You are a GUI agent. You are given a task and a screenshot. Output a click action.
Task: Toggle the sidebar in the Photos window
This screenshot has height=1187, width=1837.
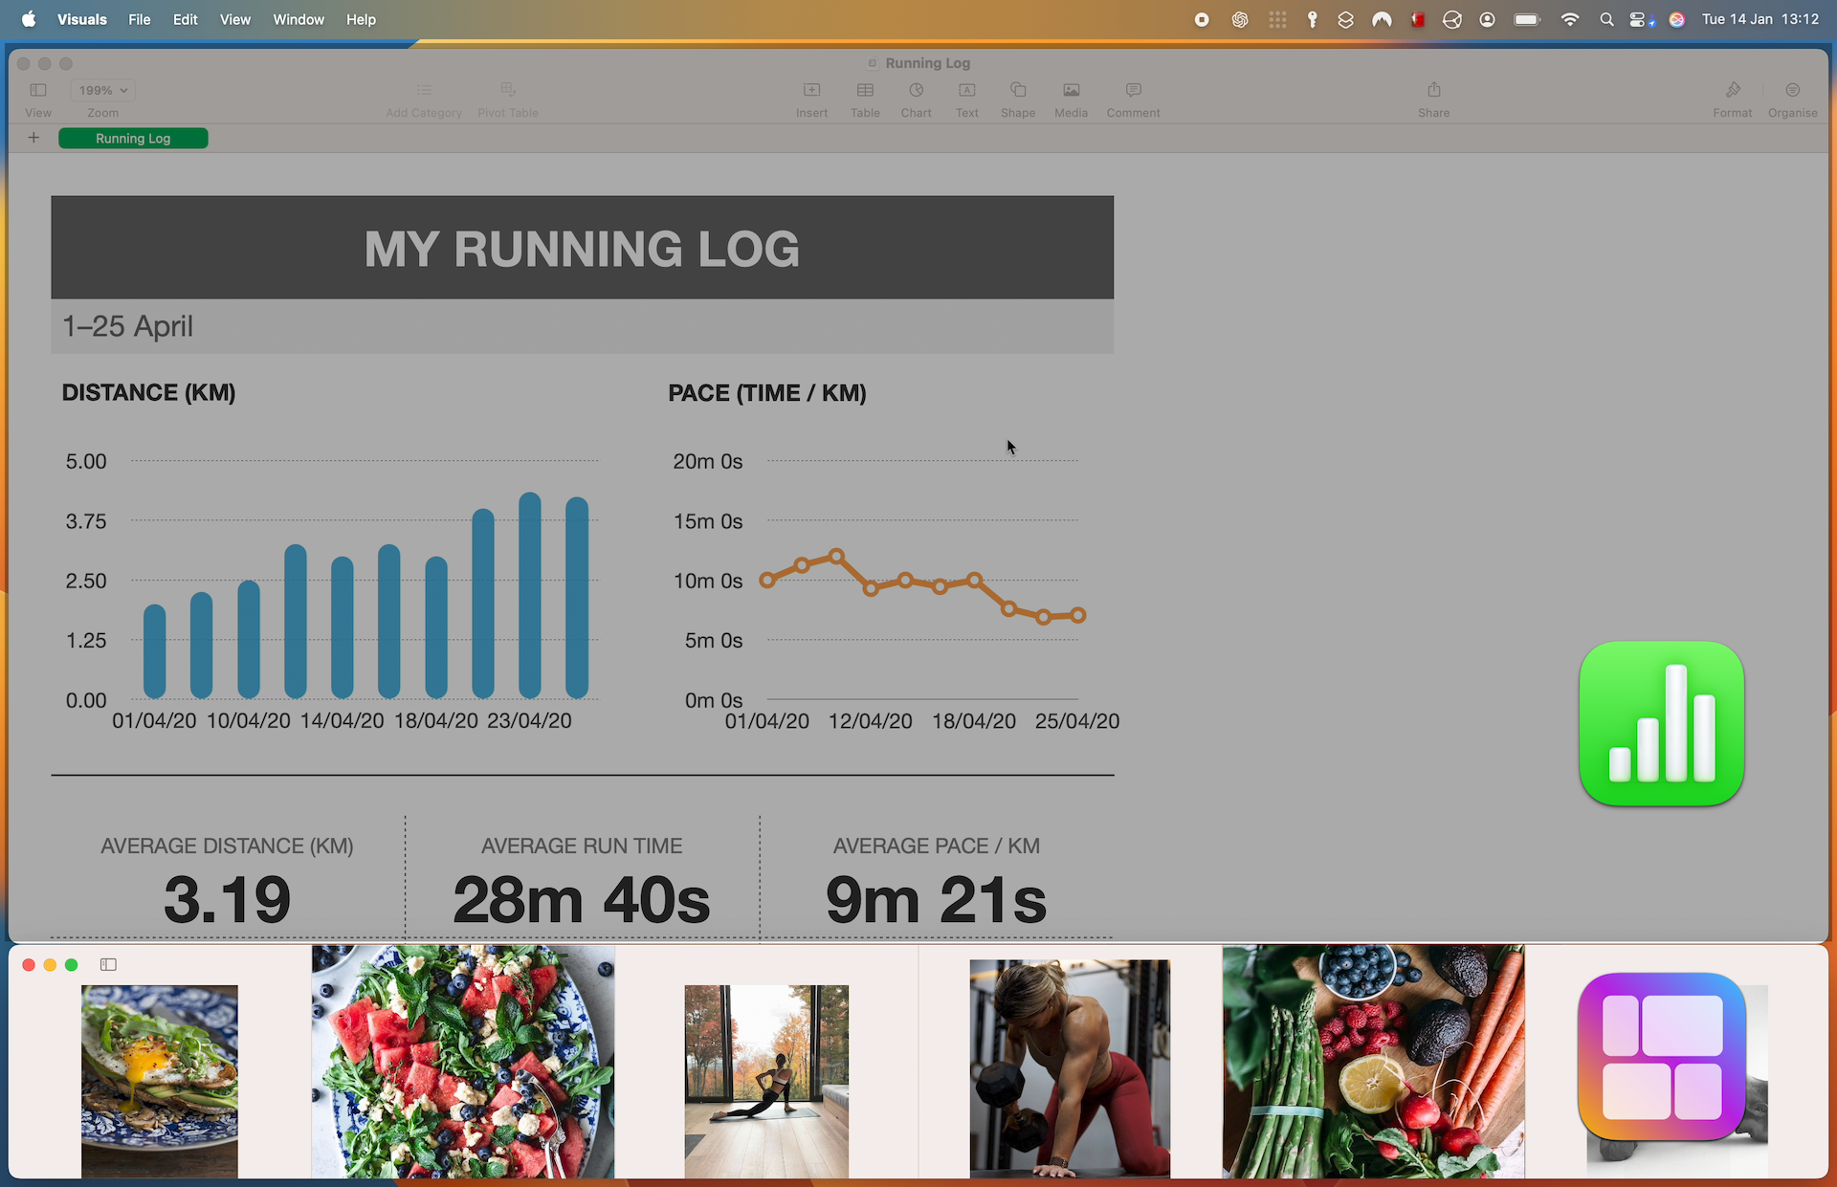108,964
